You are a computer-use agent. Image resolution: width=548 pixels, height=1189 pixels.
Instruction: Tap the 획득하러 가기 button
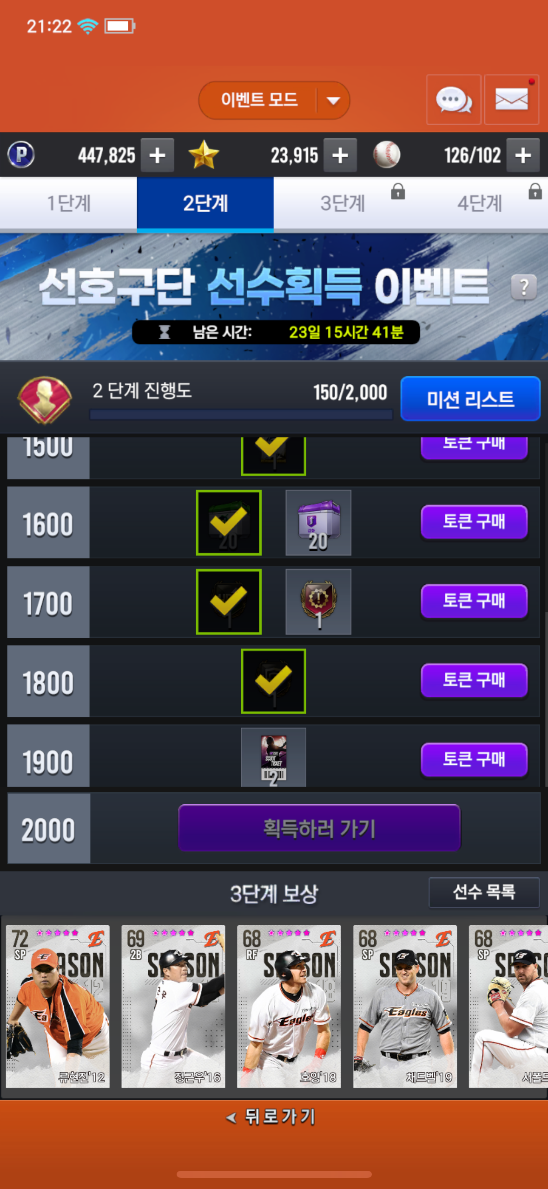tap(319, 828)
